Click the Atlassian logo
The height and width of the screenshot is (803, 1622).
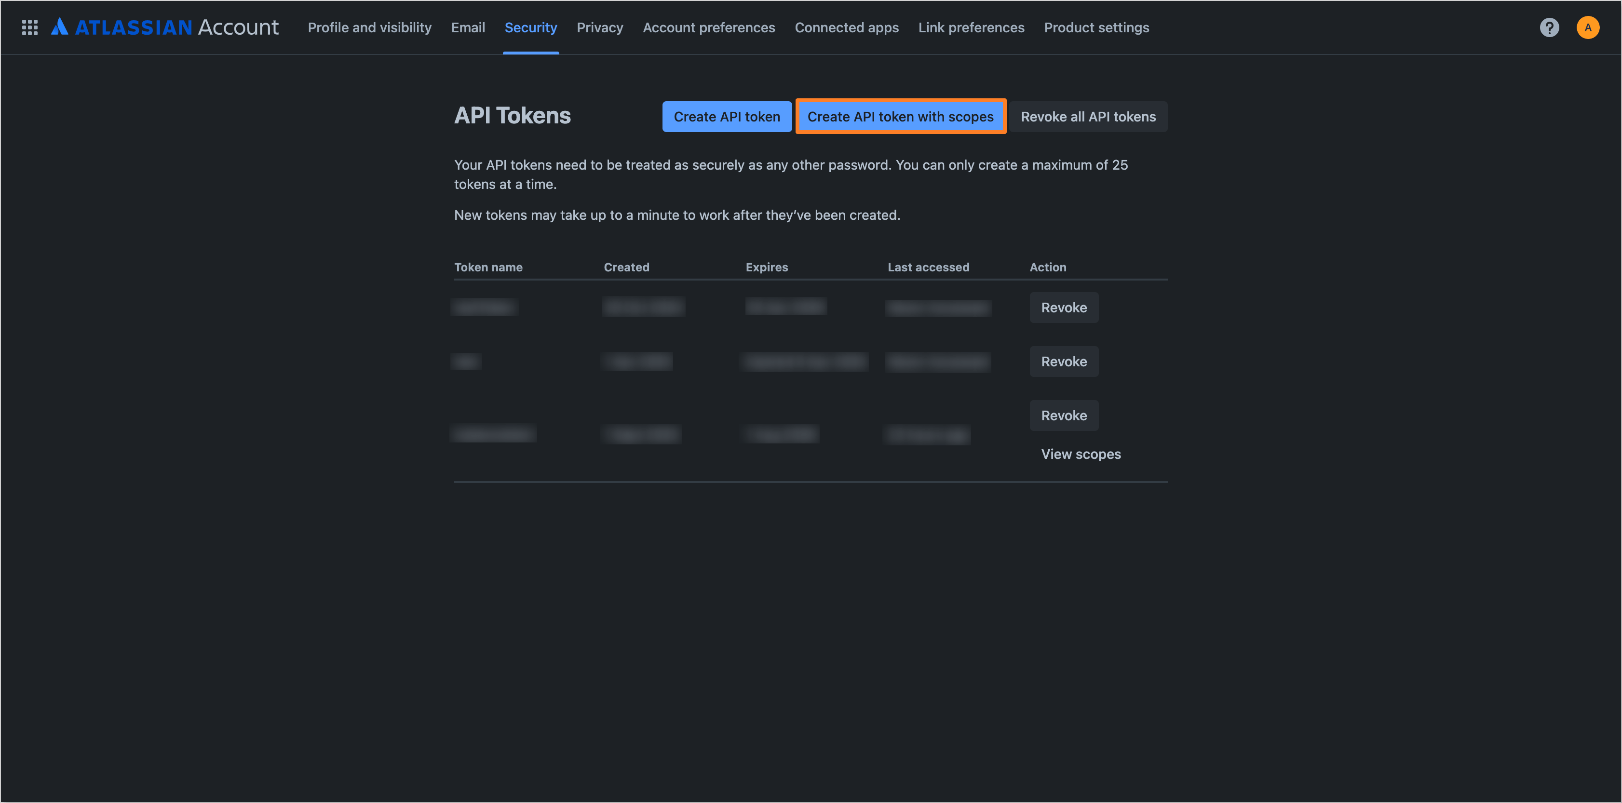(60, 26)
